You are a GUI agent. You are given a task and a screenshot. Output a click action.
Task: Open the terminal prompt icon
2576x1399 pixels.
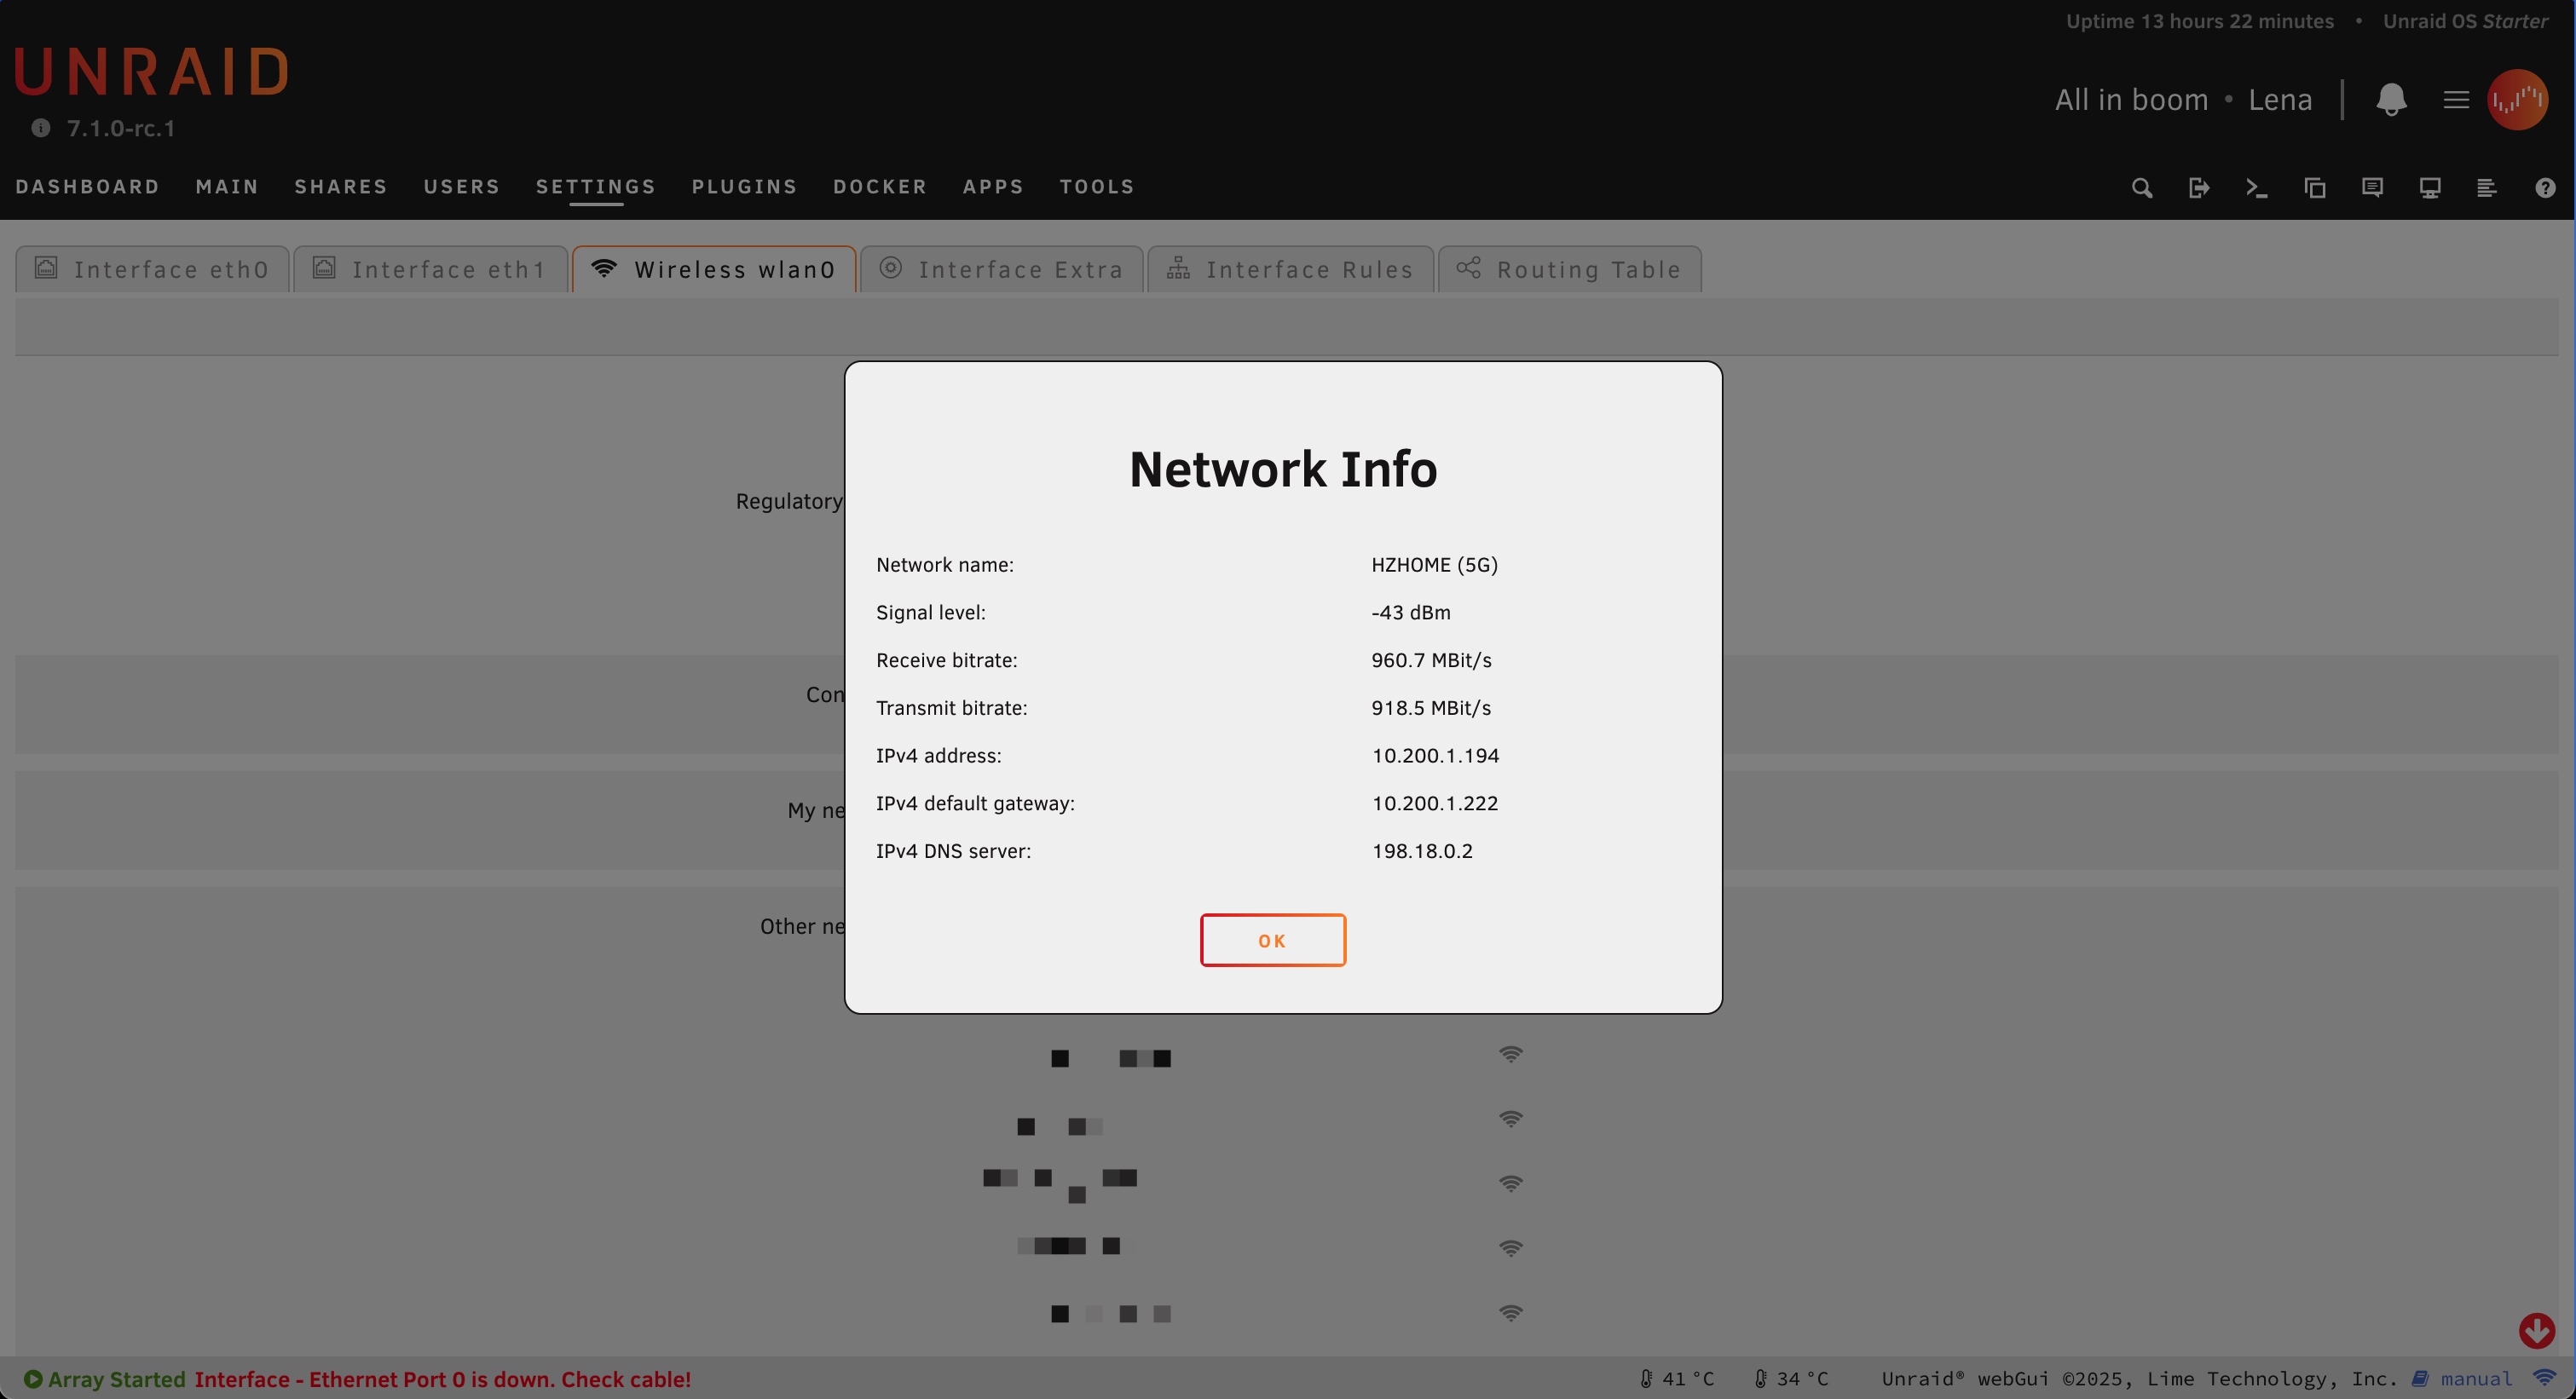2256,187
